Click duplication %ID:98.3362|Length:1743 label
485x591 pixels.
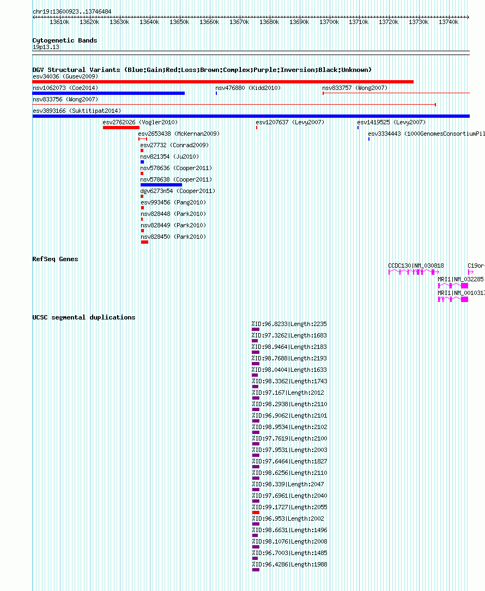coord(289,382)
